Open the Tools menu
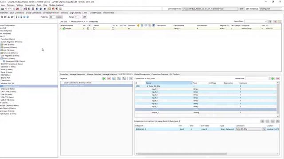This screenshot has height=159, width=284. (39, 5)
